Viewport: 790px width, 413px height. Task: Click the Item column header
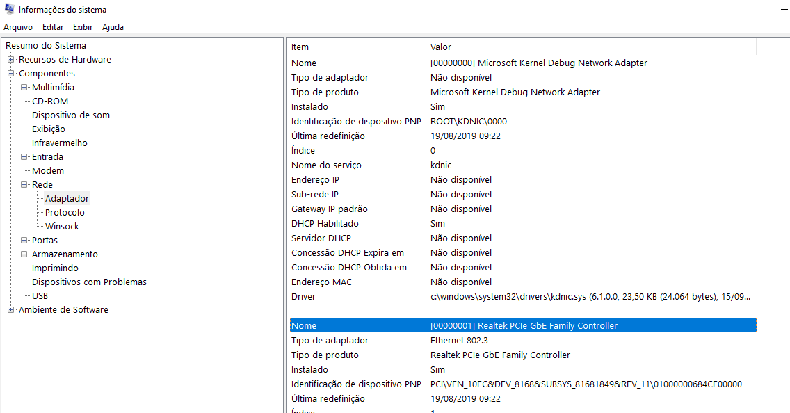[357, 47]
